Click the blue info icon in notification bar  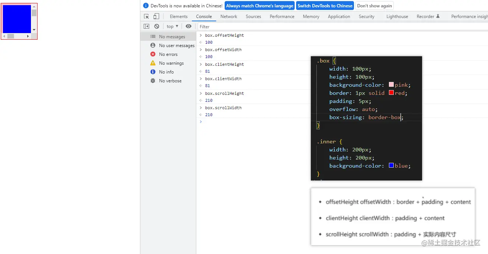pyautogui.click(x=146, y=6)
